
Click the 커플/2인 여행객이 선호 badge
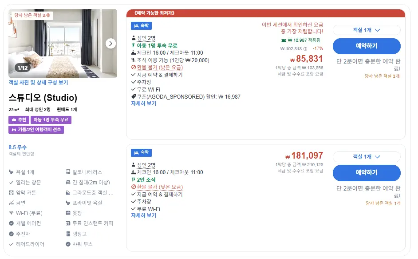coord(36,130)
